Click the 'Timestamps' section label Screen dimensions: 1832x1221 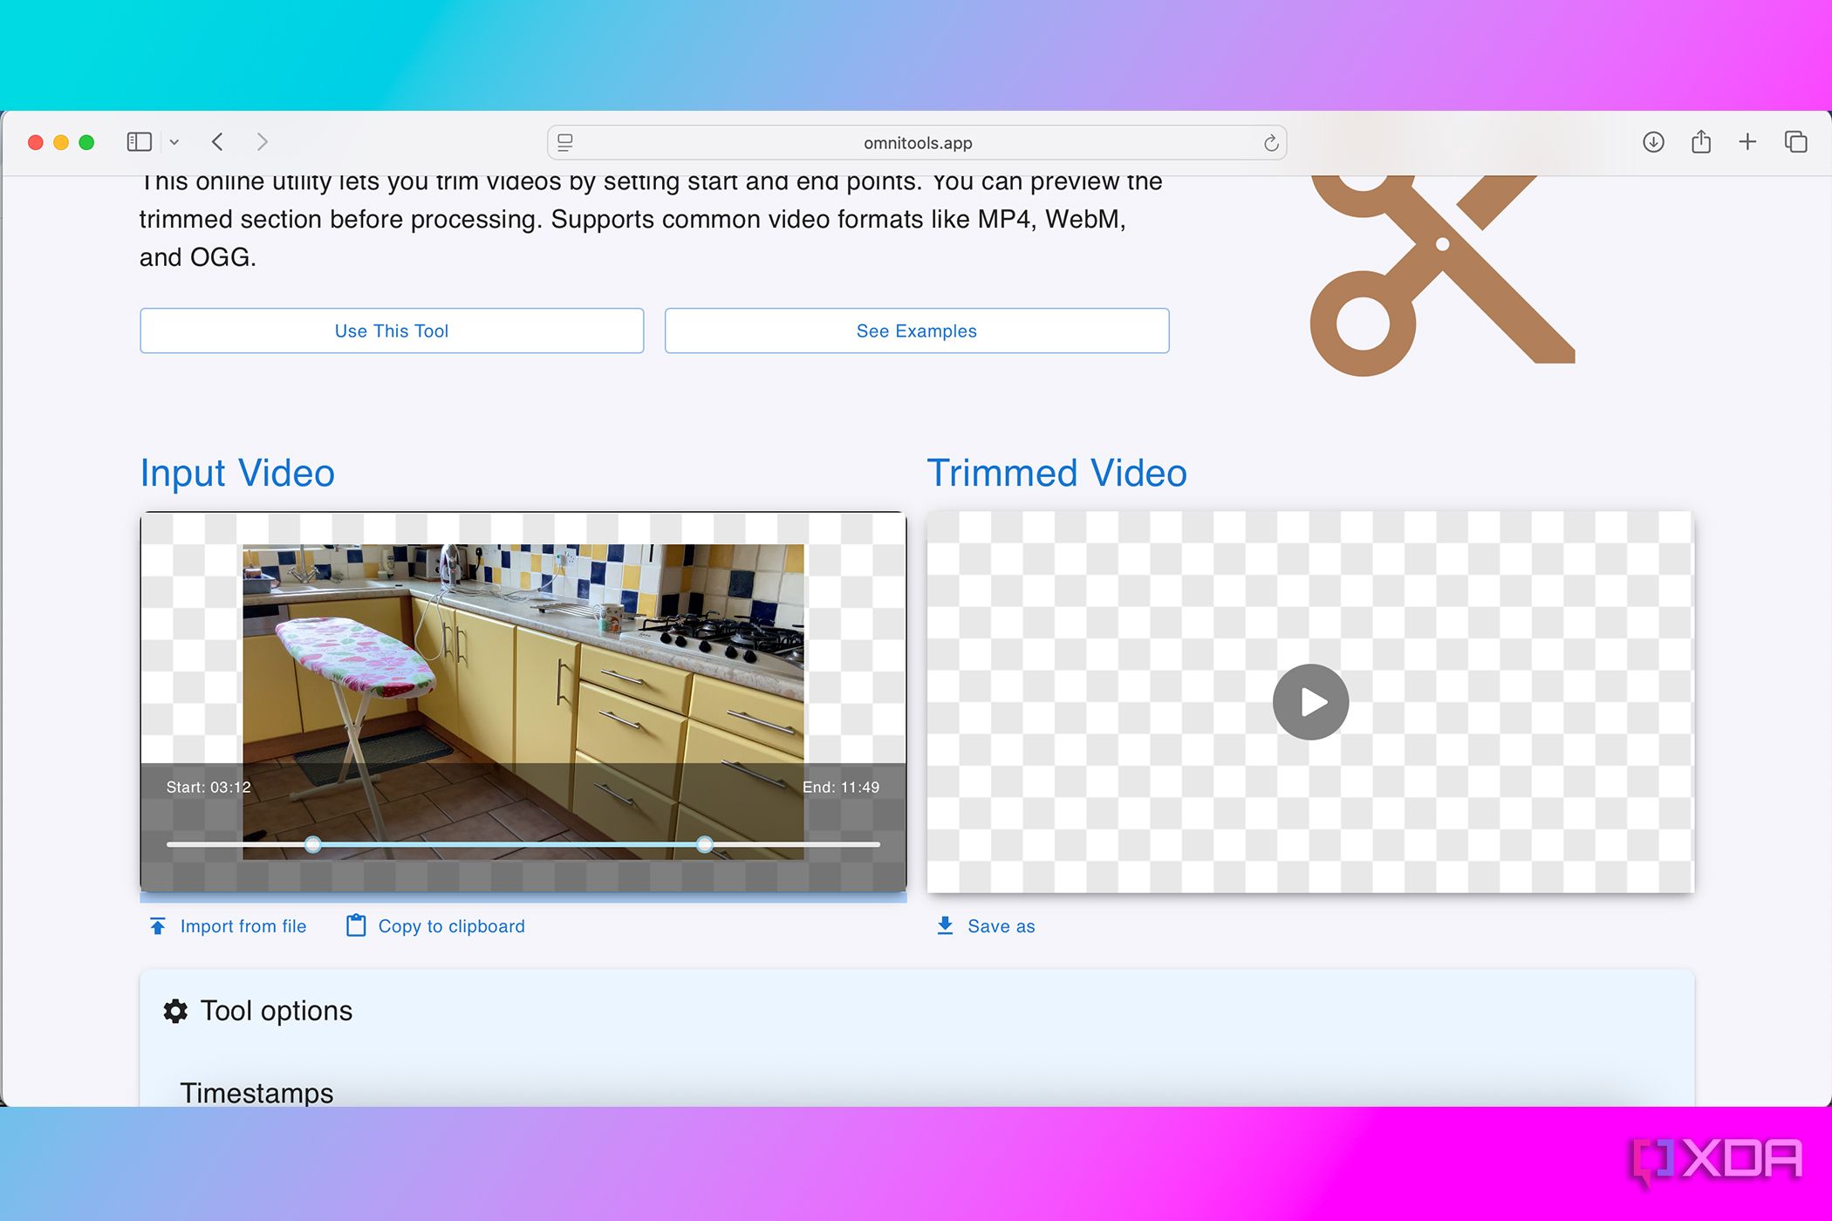click(x=256, y=1093)
